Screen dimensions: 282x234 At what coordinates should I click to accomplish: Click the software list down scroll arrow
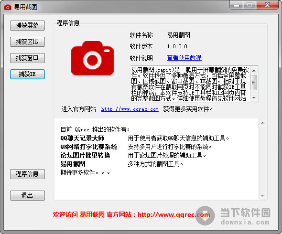pyautogui.click(x=262, y=196)
